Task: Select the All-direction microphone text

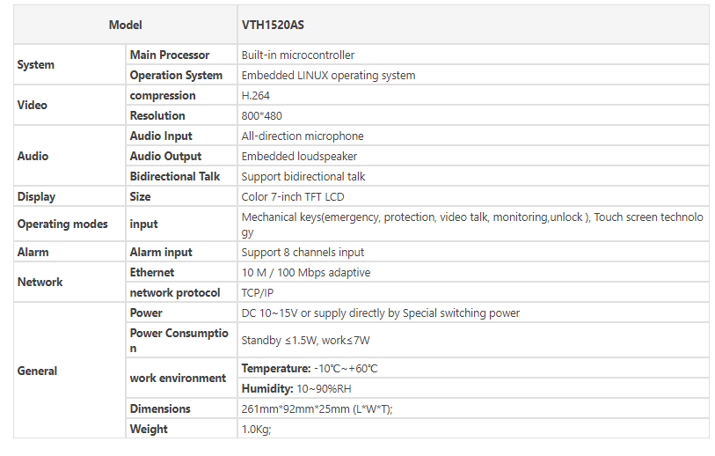Action: click(x=303, y=136)
